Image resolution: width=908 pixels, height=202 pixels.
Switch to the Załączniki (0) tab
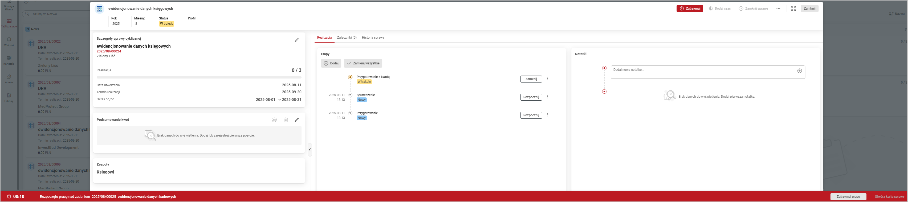(347, 38)
